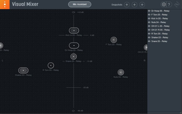The width and height of the screenshot is (182, 114).
Task: Select OH.01 L.05 - Relay in the list
Action: 160,26
